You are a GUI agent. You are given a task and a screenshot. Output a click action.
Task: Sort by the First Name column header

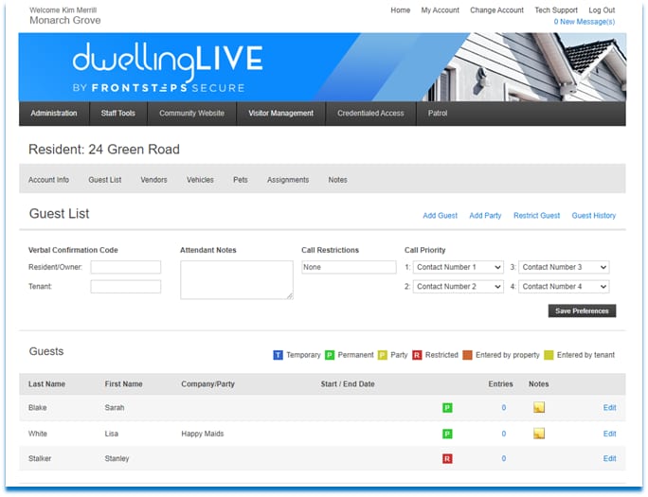pyautogui.click(x=123, y=384)
